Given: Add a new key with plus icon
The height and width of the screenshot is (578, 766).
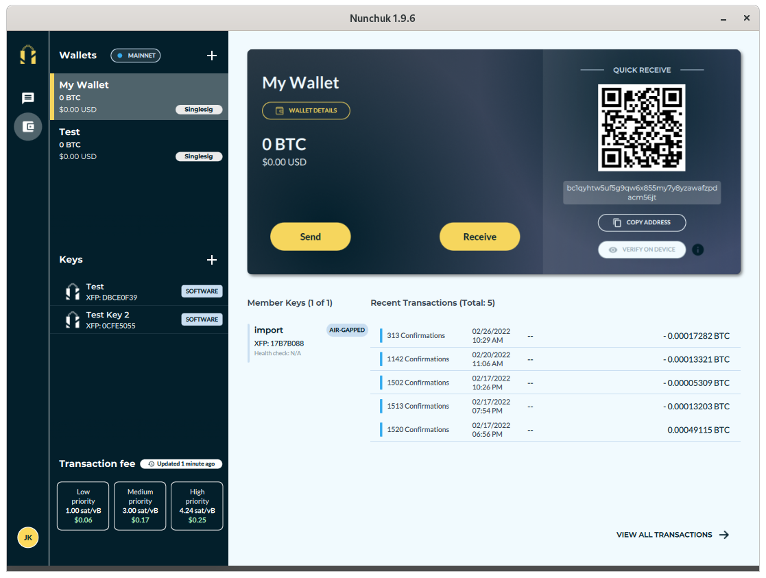Looking at the screenshot, I should 211,260.
